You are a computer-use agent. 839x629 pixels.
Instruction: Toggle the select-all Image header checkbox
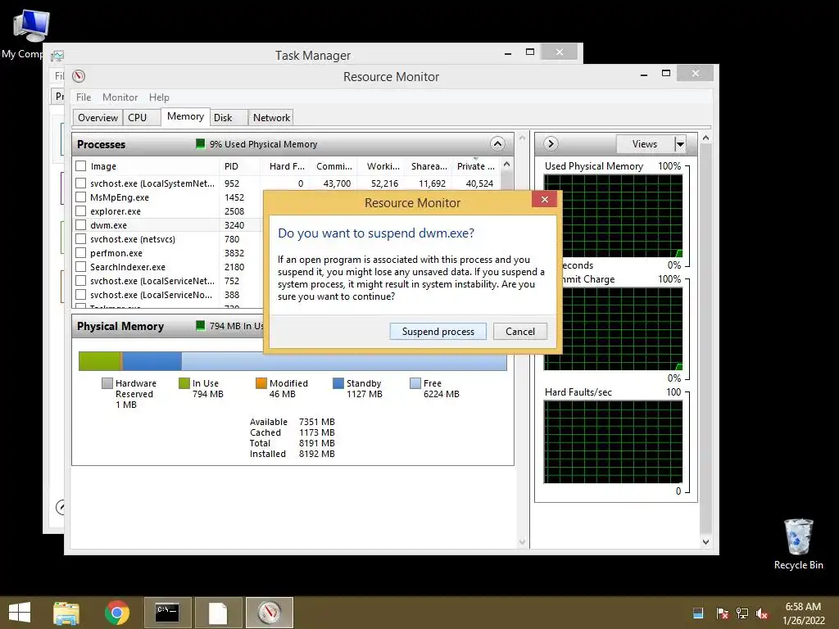click(x=81, y=165)
